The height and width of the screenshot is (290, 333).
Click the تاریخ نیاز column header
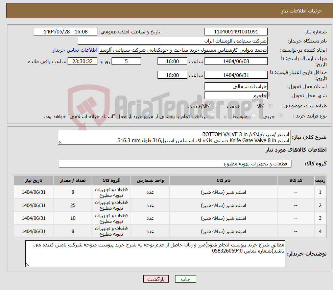[x=33, y=181]
